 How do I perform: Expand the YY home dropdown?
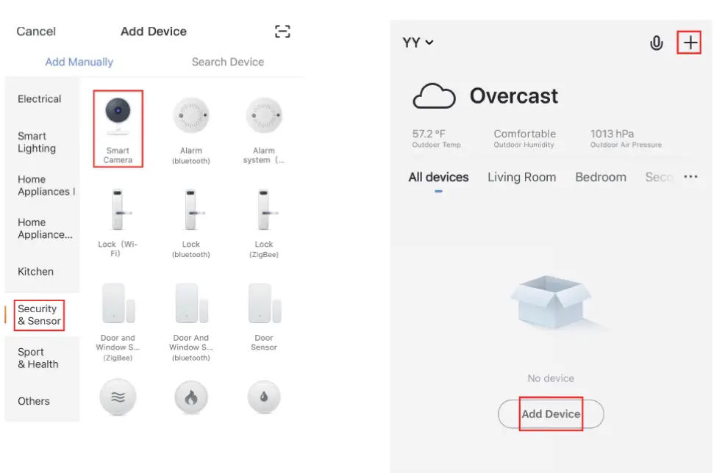tap(418, 43)
